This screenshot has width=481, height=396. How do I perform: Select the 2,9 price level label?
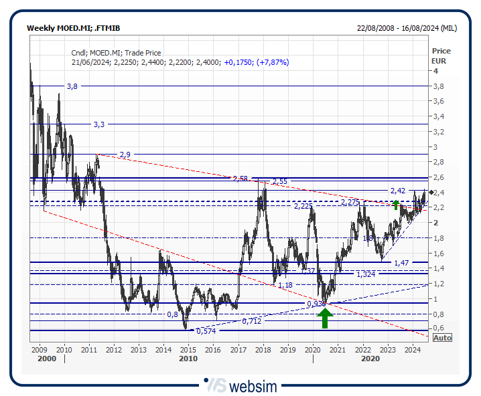(125, 155)
